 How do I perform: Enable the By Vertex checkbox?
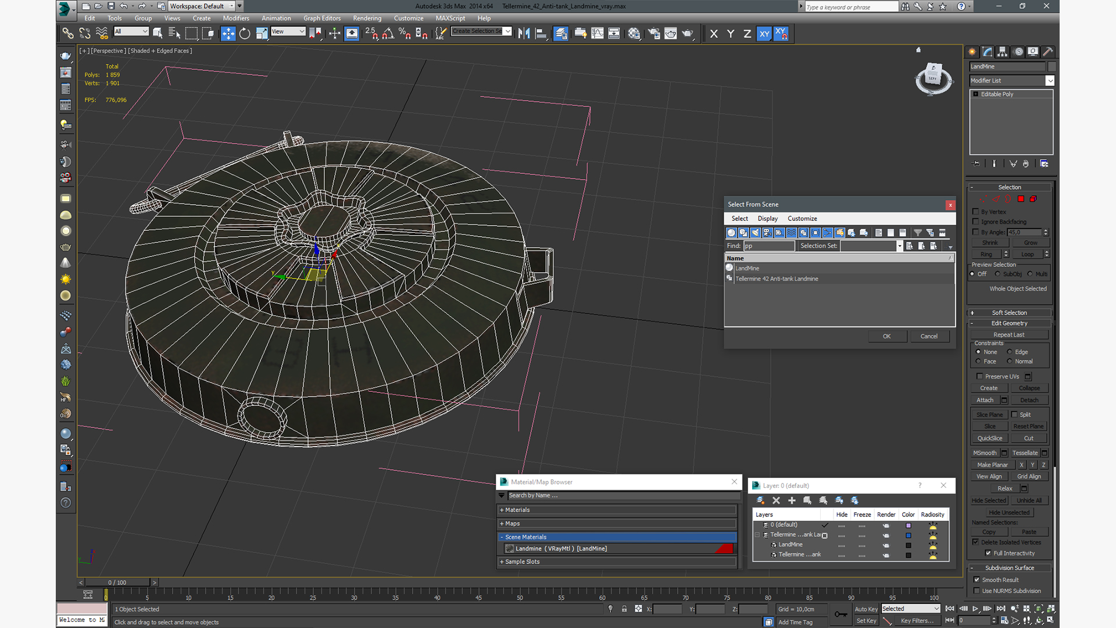coord(976,212)
